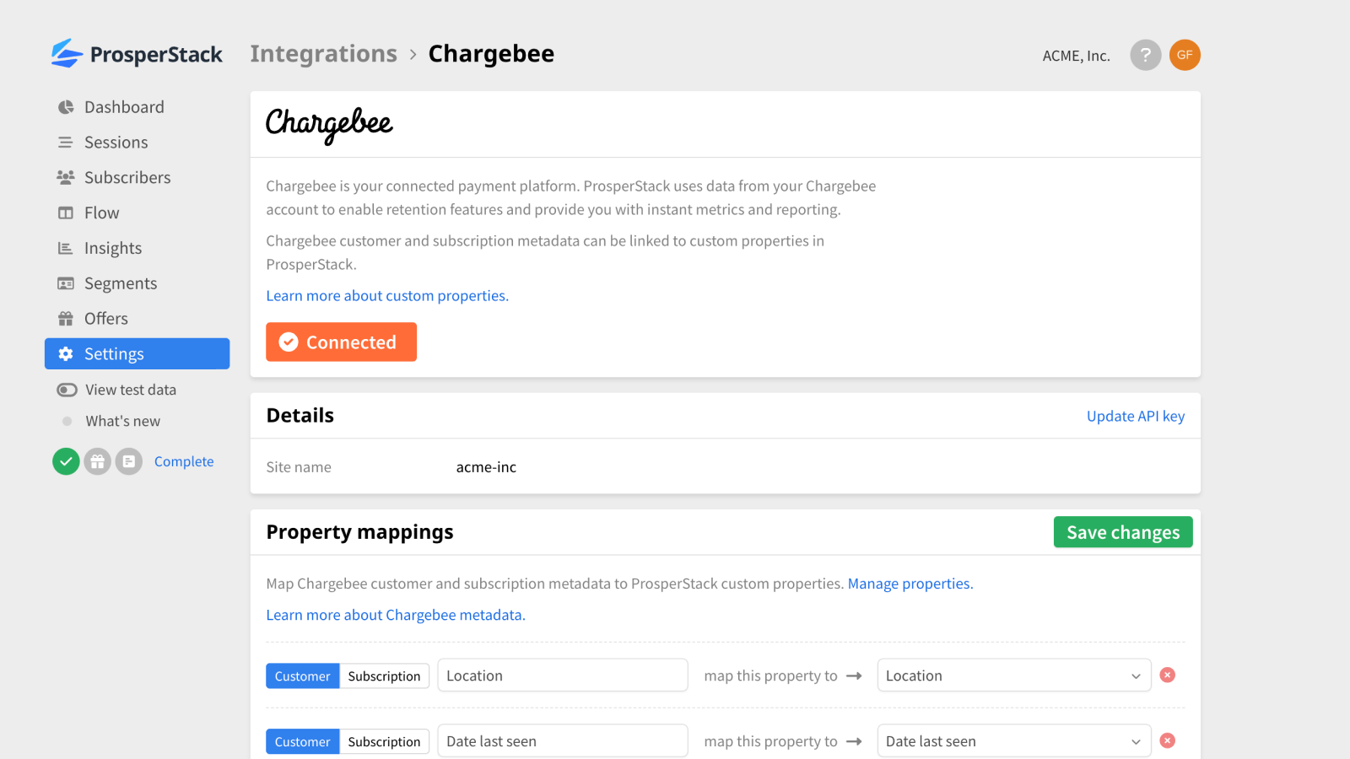Open the Offers sidebar item
This screenshot has width=1350, height=759.
105,319
